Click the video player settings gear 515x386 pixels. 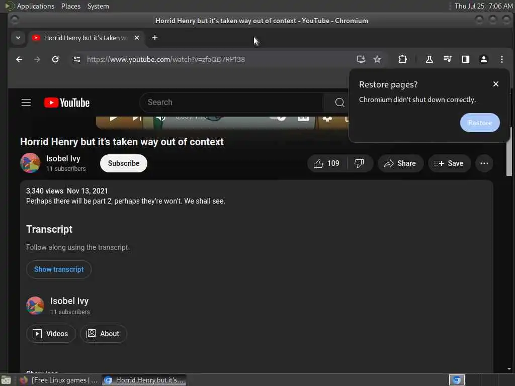[327, 119]
